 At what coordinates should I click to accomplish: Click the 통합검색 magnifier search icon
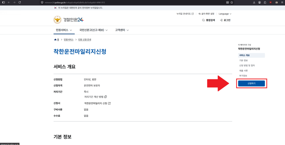click(x=203, y=20)
